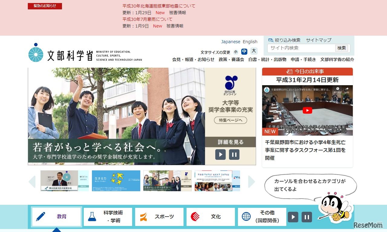Click the 詳細を見る button
The image size is (387, 232).
[230, 142]
